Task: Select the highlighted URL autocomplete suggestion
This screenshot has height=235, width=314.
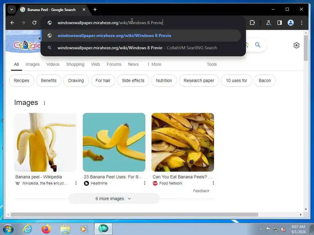Action: click(141, 35)
